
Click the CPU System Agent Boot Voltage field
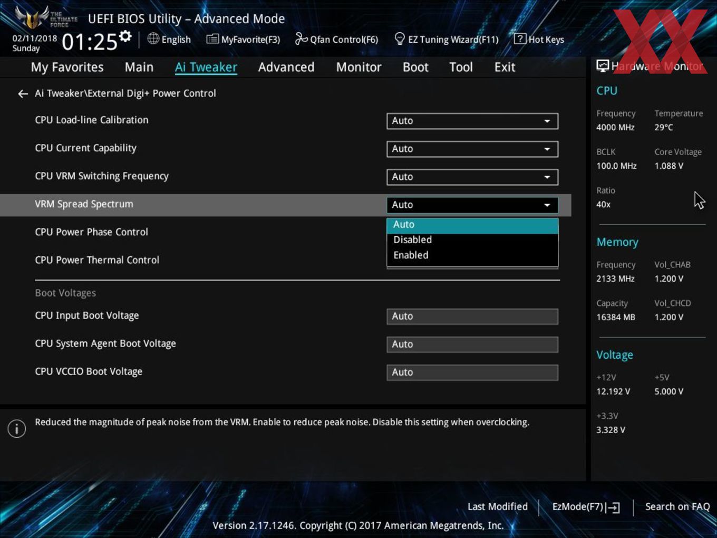coord(472,344)
